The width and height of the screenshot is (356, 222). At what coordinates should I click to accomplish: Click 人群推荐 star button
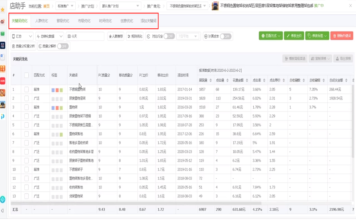tap(116, 36)
